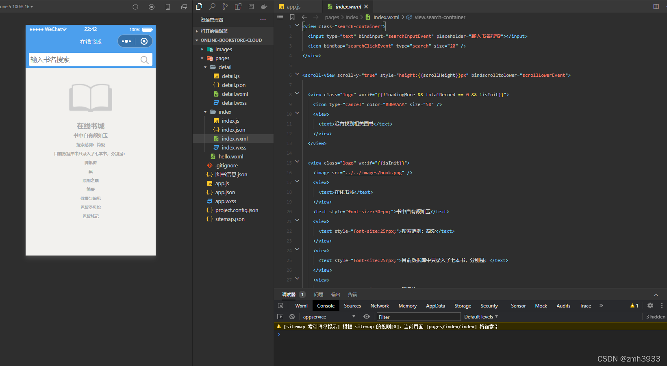This screenshot has height=366, width=667.
Task: Click the view.search-container breadcrumb
Action: [440, 17]
